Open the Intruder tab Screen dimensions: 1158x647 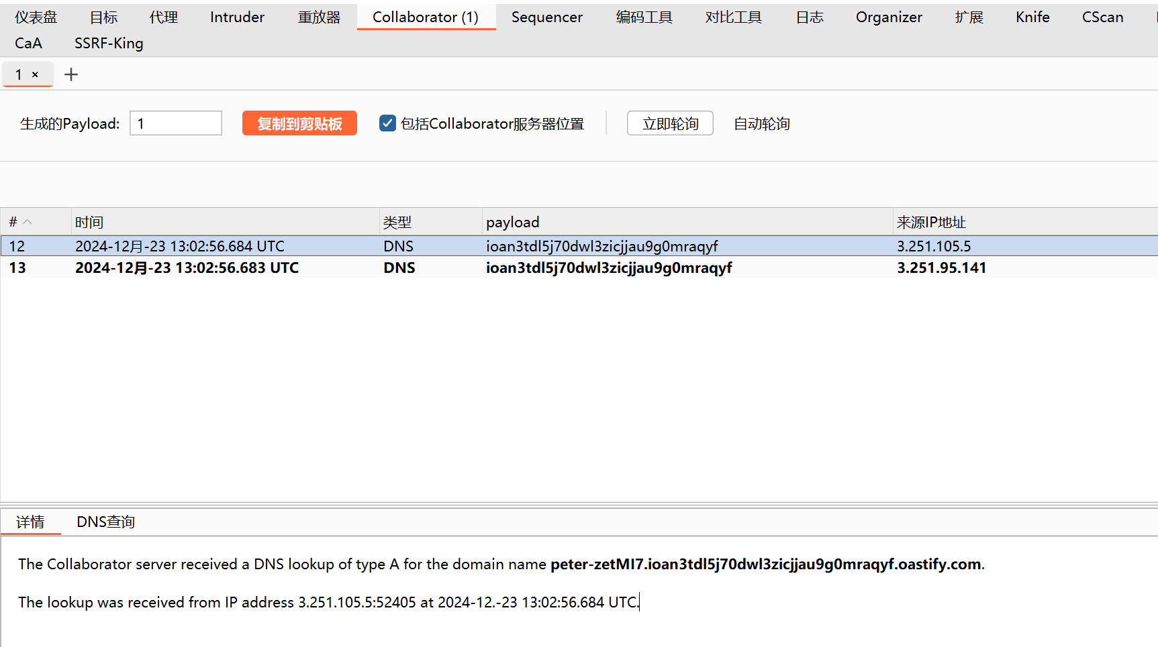tap(237, 17)
